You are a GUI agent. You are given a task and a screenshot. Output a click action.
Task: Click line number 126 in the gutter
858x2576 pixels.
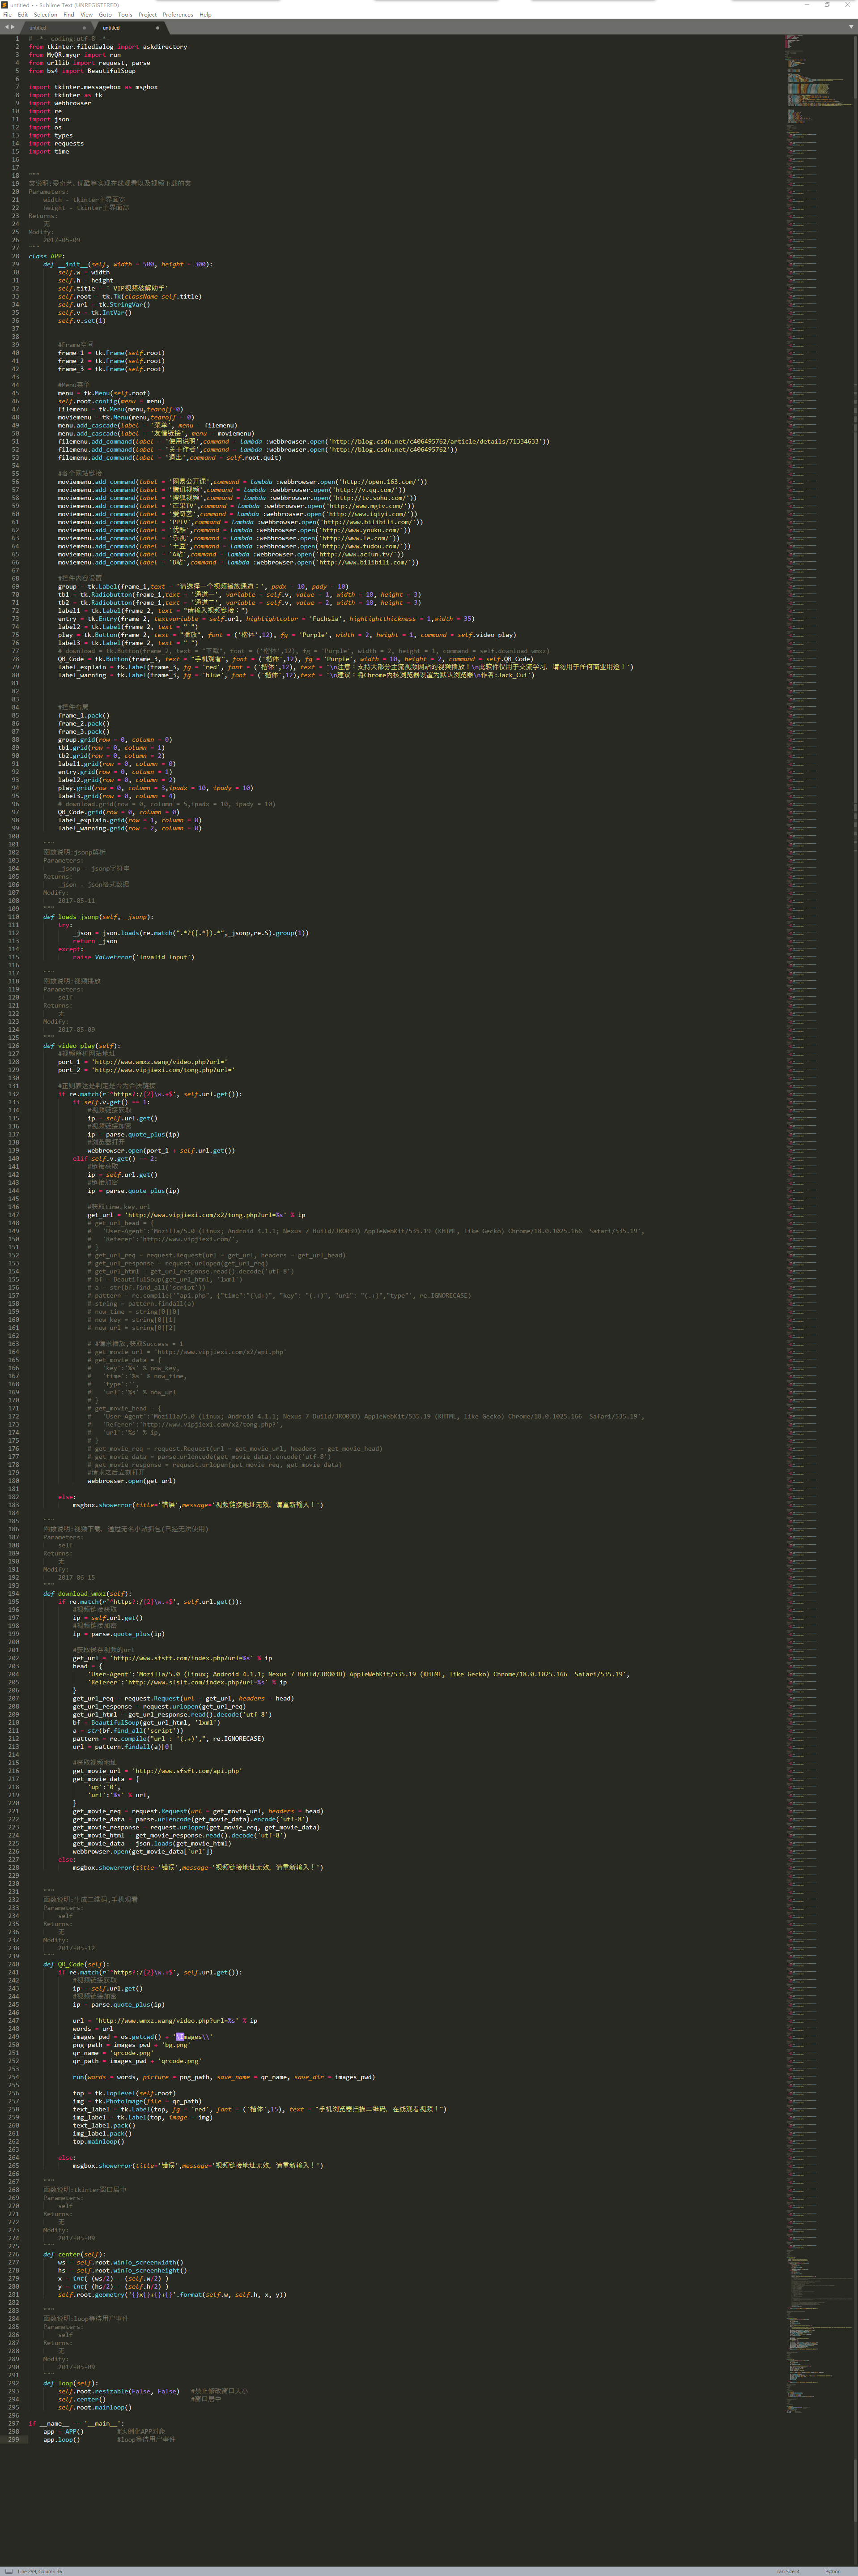tap(14, 1045)
